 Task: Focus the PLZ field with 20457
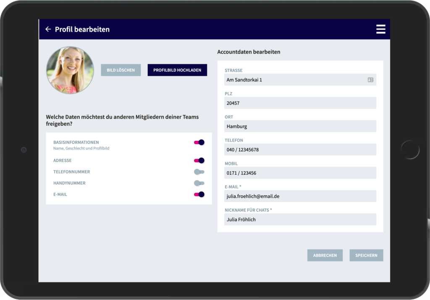click(x=300, y=103)
